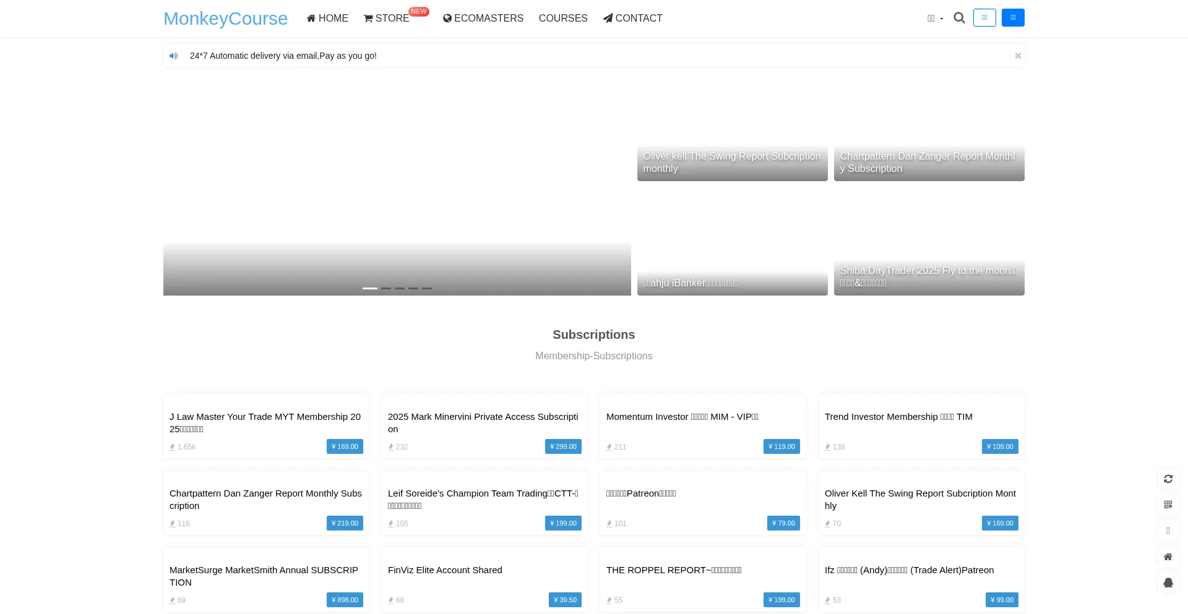The height and width of the screenshot is (614, 1188).
Task: Click the QR code icon in side toolbar
Action: point(1168,505)
